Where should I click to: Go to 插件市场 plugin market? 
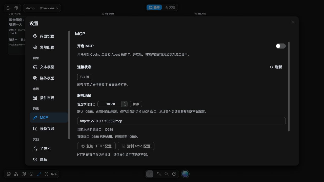tap(49, 98)
